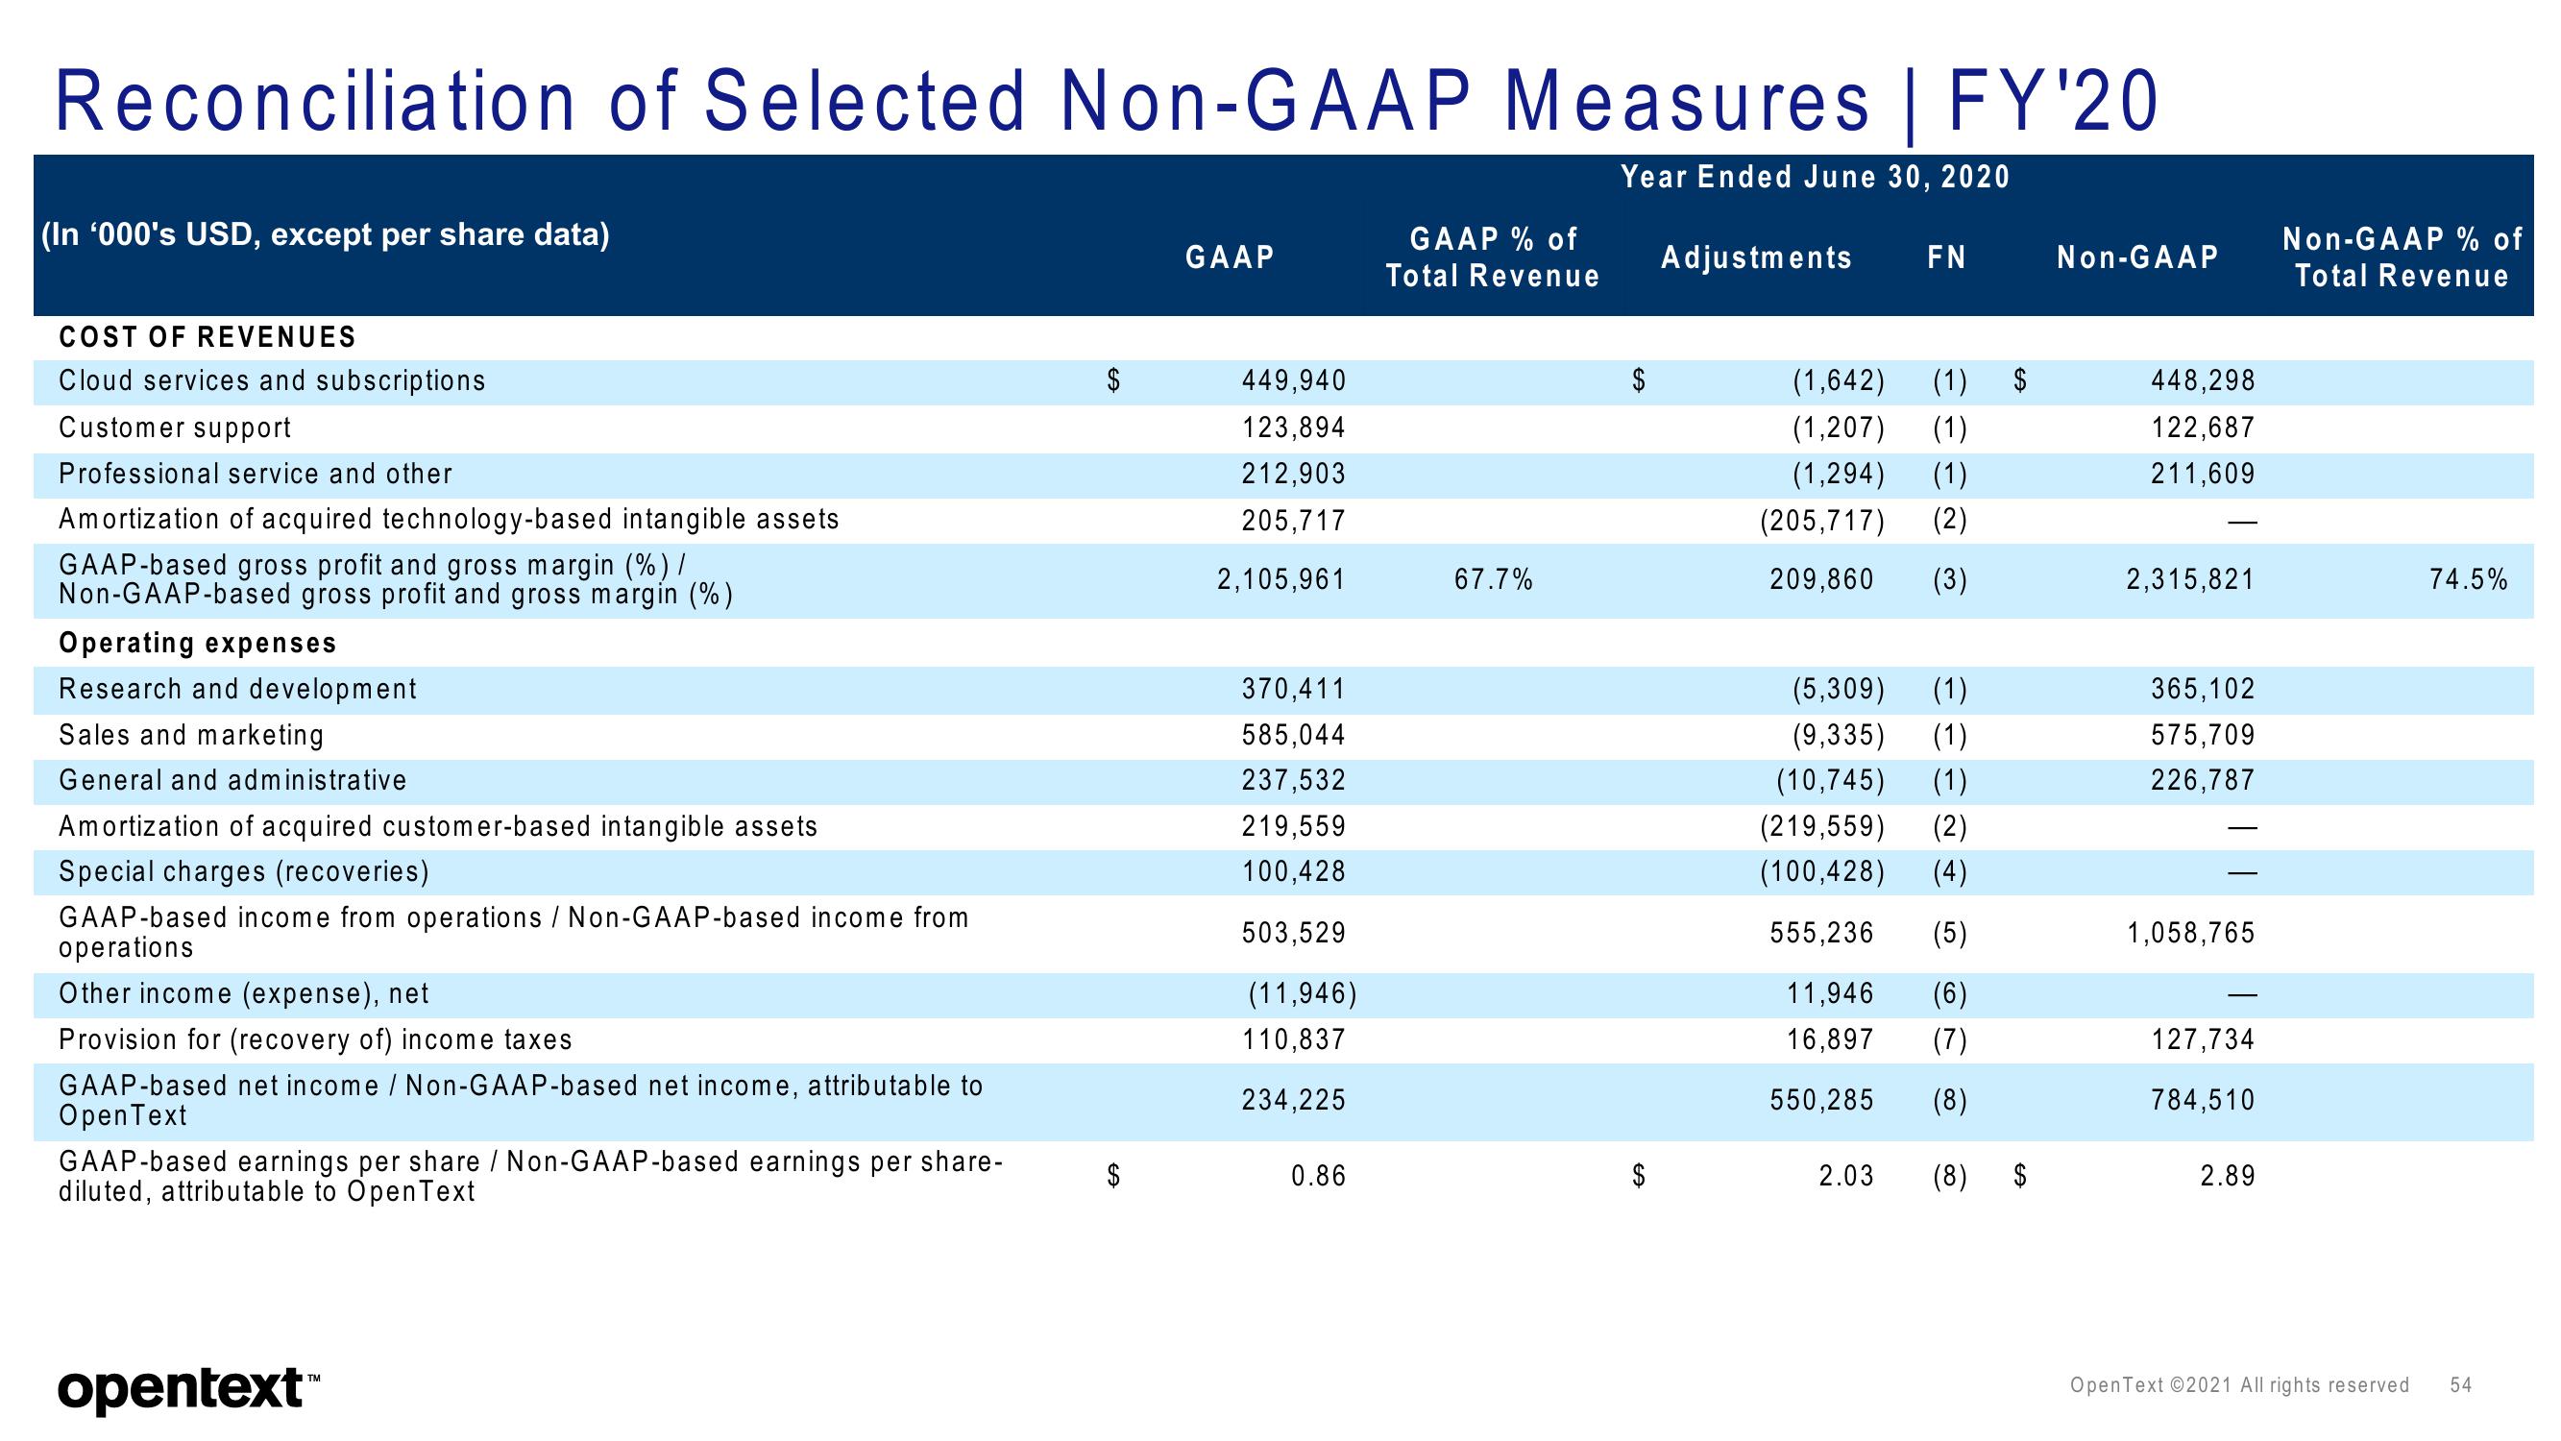This screenshot has height=1441, width=2561.
Task: Click the 'FN' column header
Action: [1947, 257]
